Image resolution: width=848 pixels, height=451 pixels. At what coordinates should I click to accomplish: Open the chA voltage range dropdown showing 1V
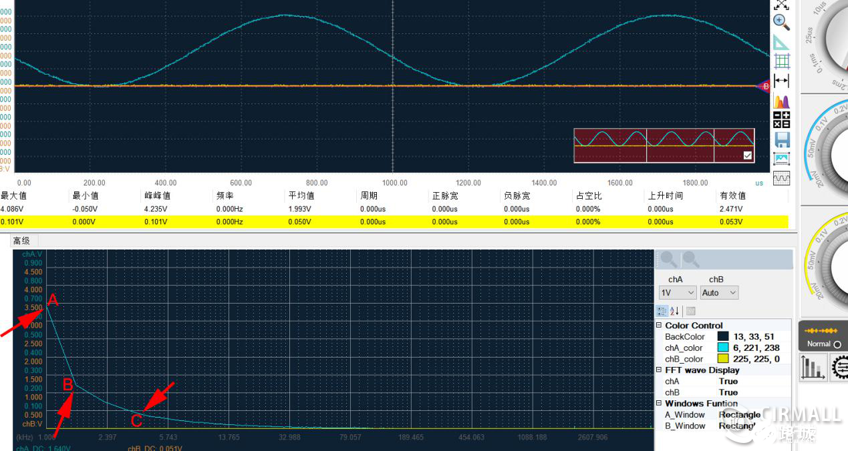[678, 293]
